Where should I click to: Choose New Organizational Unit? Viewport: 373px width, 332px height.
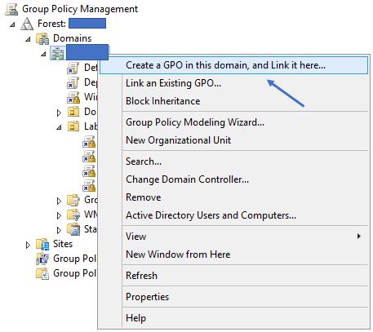[233, 140]
